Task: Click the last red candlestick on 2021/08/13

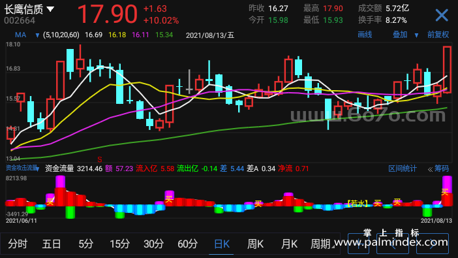Action: [x=447, y=70]
